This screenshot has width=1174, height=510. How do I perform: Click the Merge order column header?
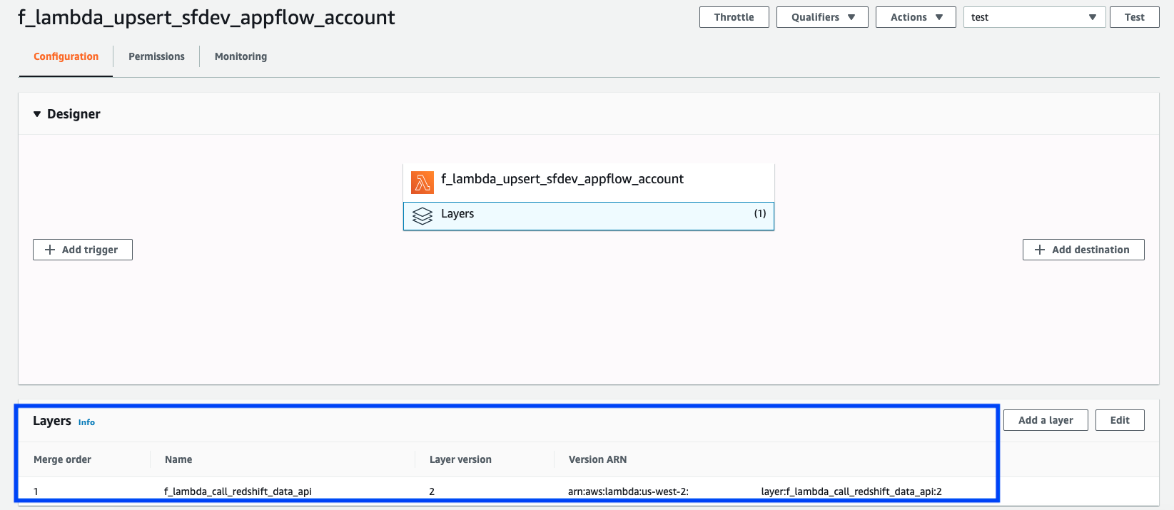click(x=62, y=459)
